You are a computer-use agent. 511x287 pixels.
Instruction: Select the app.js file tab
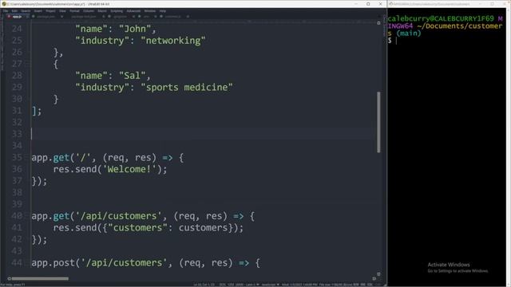(x=17, y=16)
